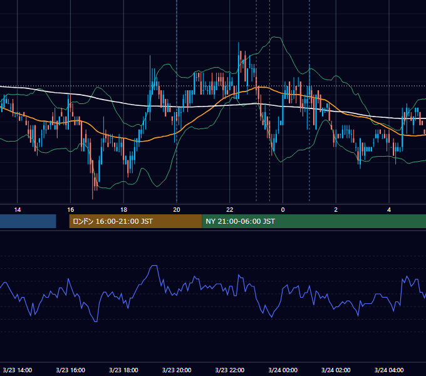
Task: Click the NY 21:00-06:00 JST session bar
Action: [x=314, y=221]
